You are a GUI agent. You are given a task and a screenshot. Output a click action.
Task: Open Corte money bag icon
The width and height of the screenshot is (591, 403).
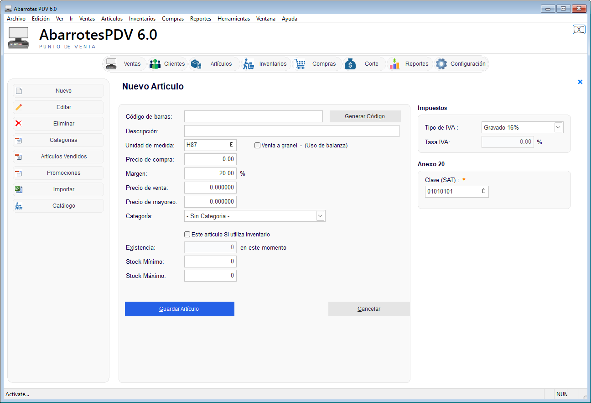350,64
